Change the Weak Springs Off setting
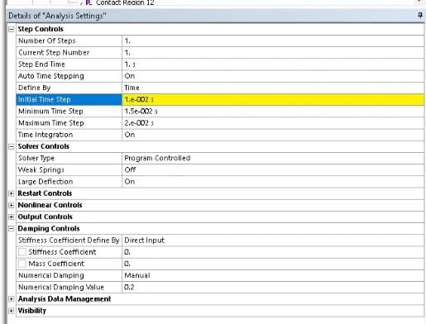The image size is (426, 324). click(x=273, y=170)
